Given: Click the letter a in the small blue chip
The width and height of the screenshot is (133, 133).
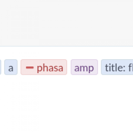Looking at the screenshot, I should pos(11,68).
